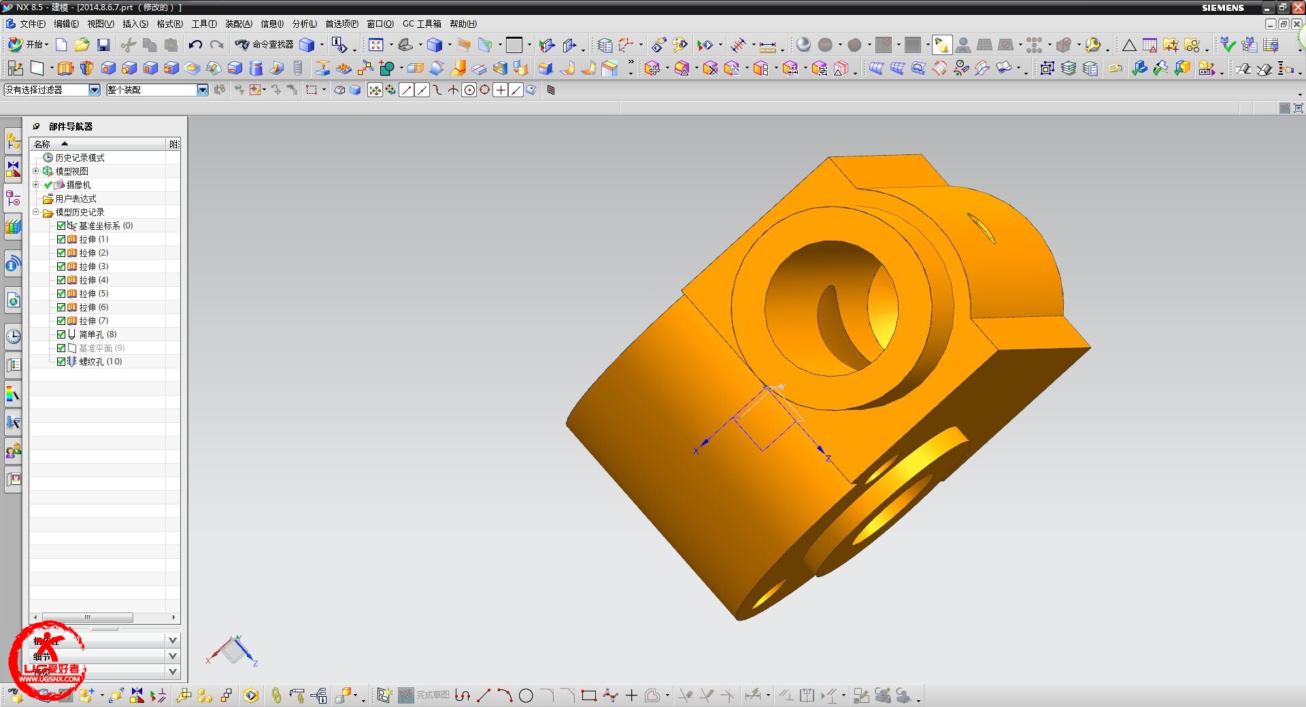Open the History clock sidebar tab
Screen dimensions: 1306x707
click(13, 337)
